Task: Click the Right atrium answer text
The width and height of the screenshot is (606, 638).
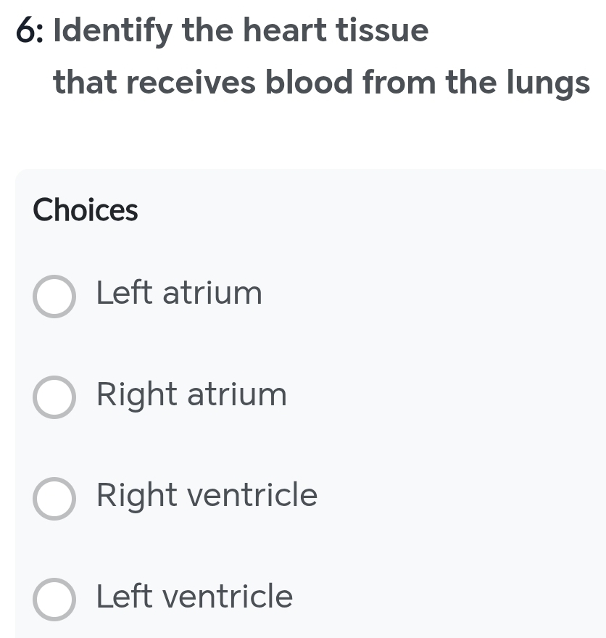Action: (191, 395)
